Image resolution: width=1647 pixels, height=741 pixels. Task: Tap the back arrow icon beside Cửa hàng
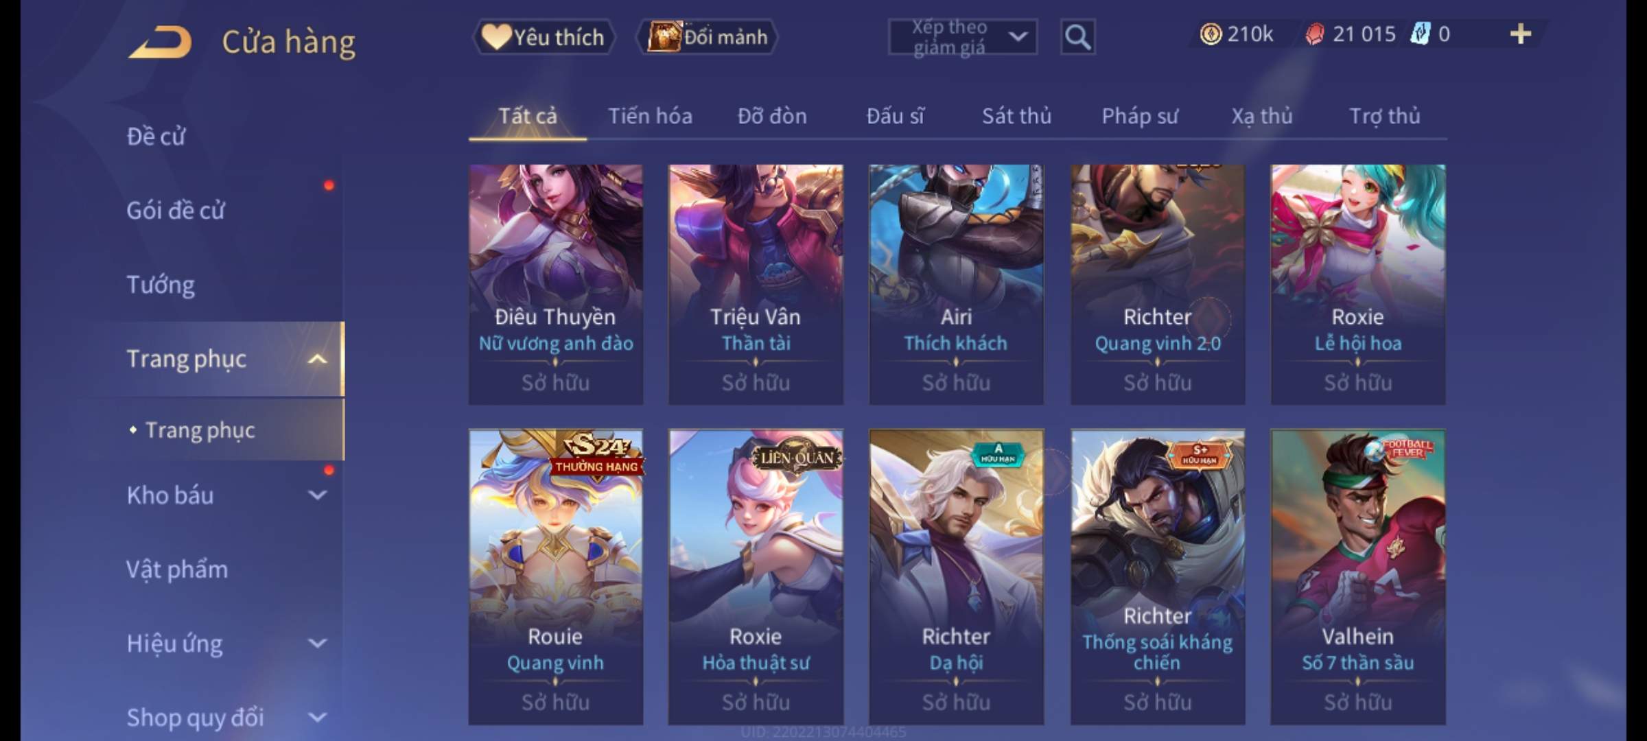(159, 43)
